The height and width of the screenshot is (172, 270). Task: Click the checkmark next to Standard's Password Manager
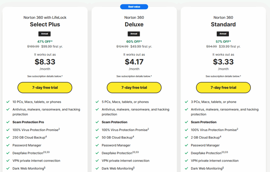186,145
